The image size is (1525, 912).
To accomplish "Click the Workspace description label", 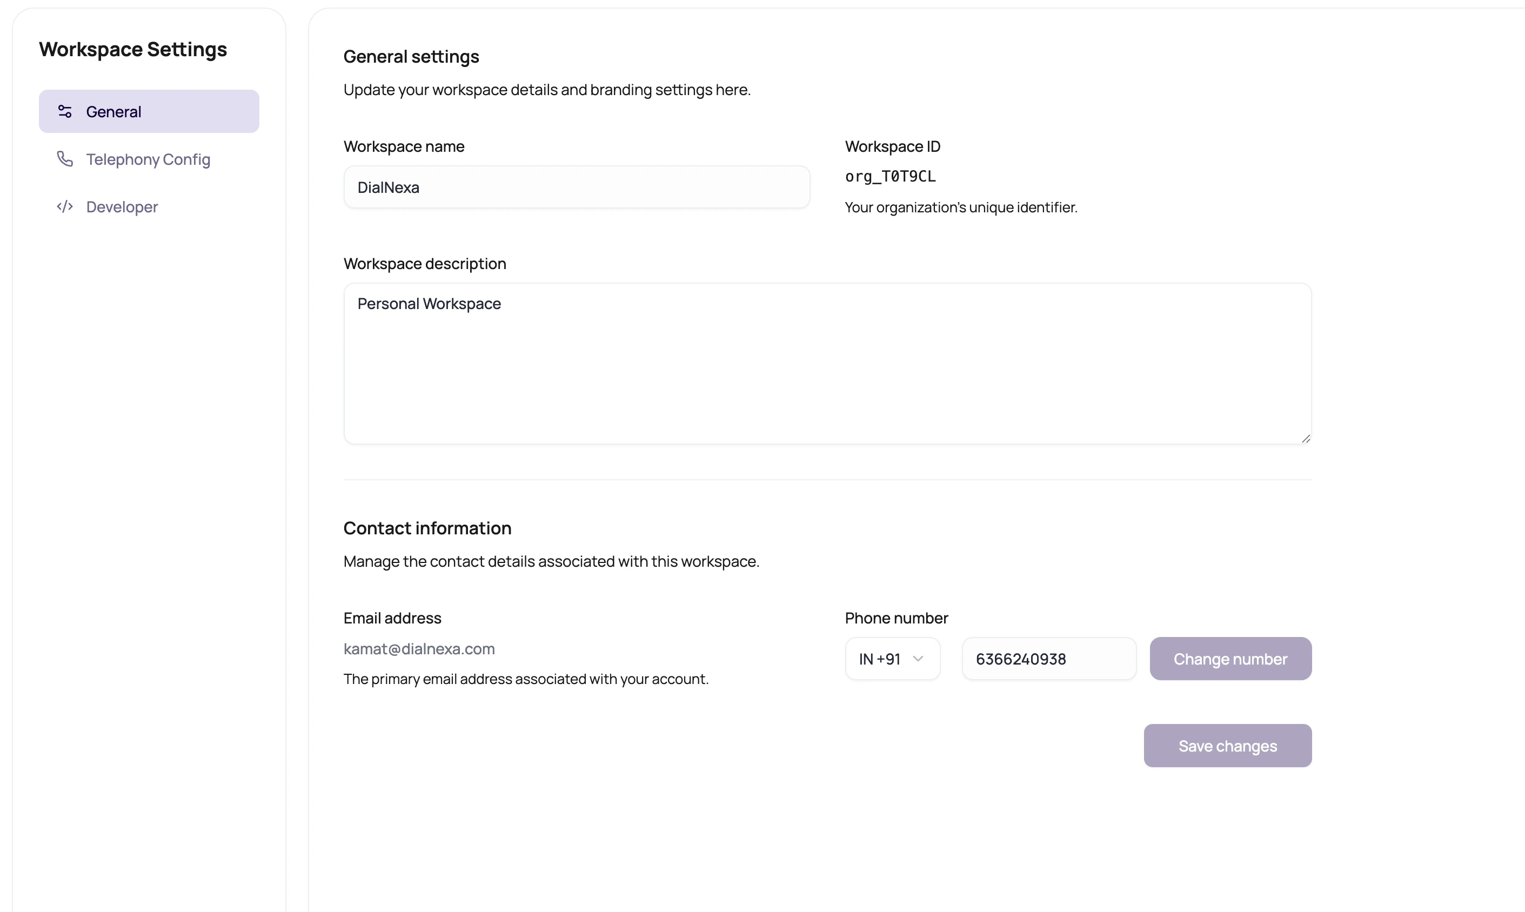I will point(425,264).
